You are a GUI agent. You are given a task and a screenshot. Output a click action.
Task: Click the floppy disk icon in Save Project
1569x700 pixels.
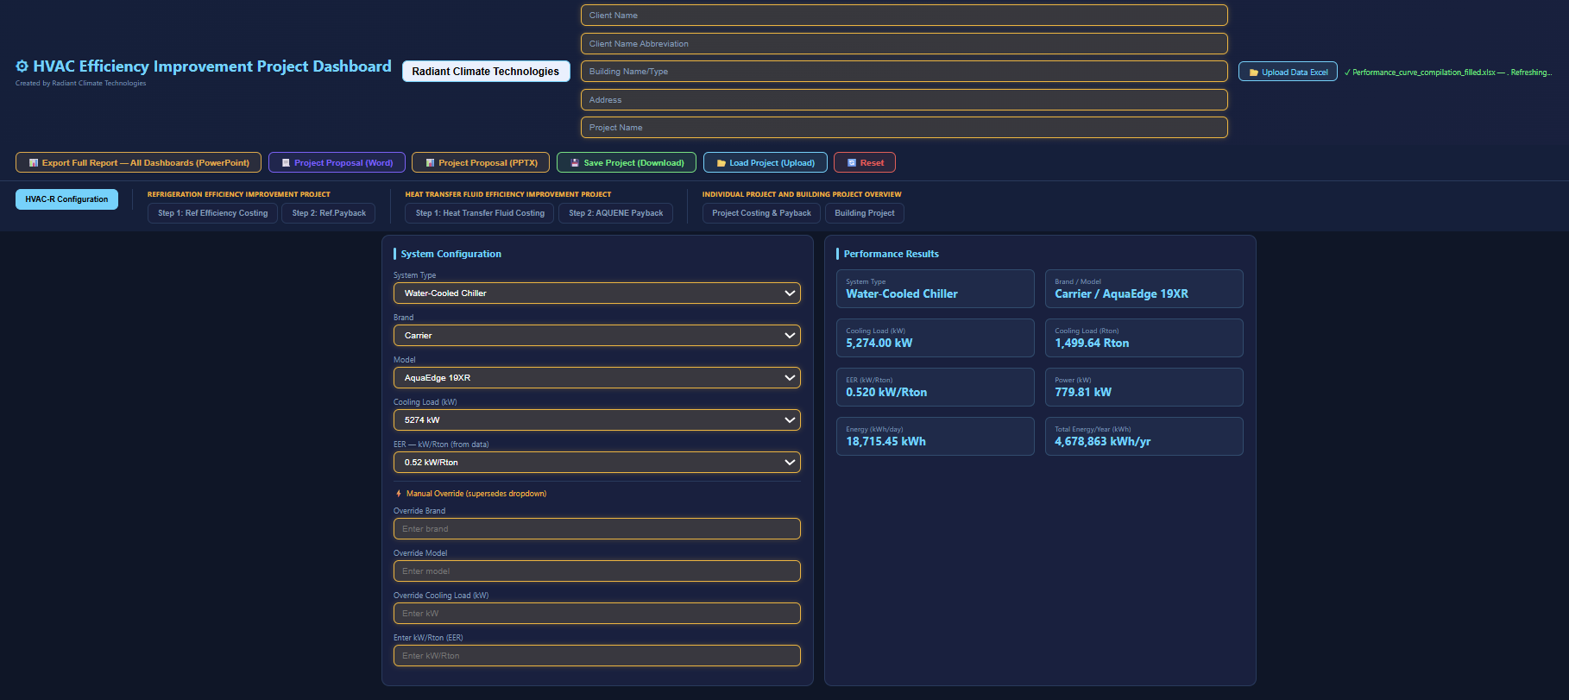(x=575, y=163)
